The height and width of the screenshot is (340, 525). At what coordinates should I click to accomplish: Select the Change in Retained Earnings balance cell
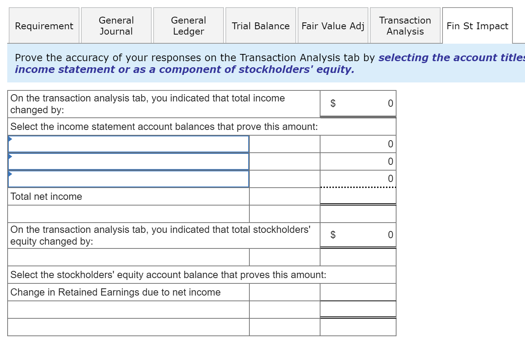pyautogui.click(x=358, y=292)
